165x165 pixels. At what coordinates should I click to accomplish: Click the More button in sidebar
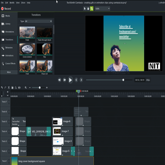point(9,72)
